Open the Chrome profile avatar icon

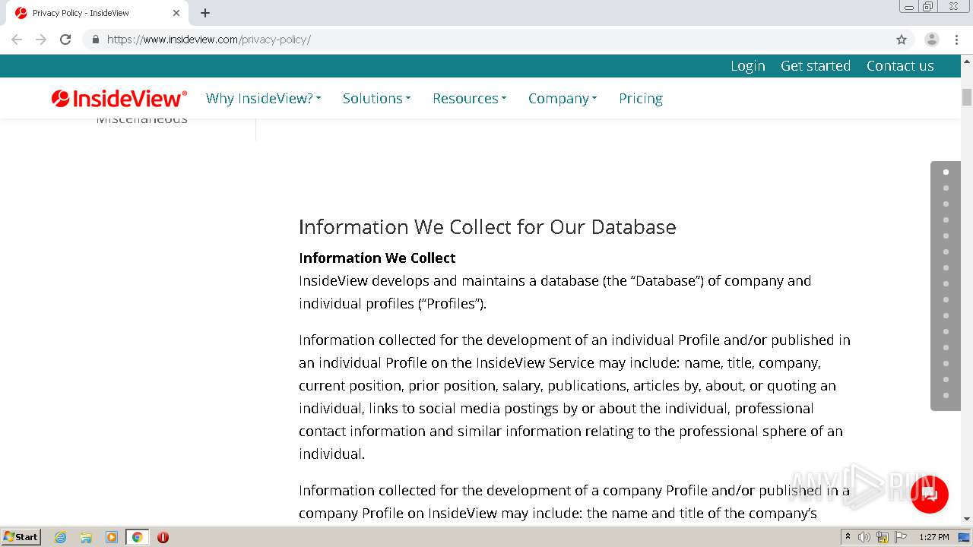[x=931, y=40]
